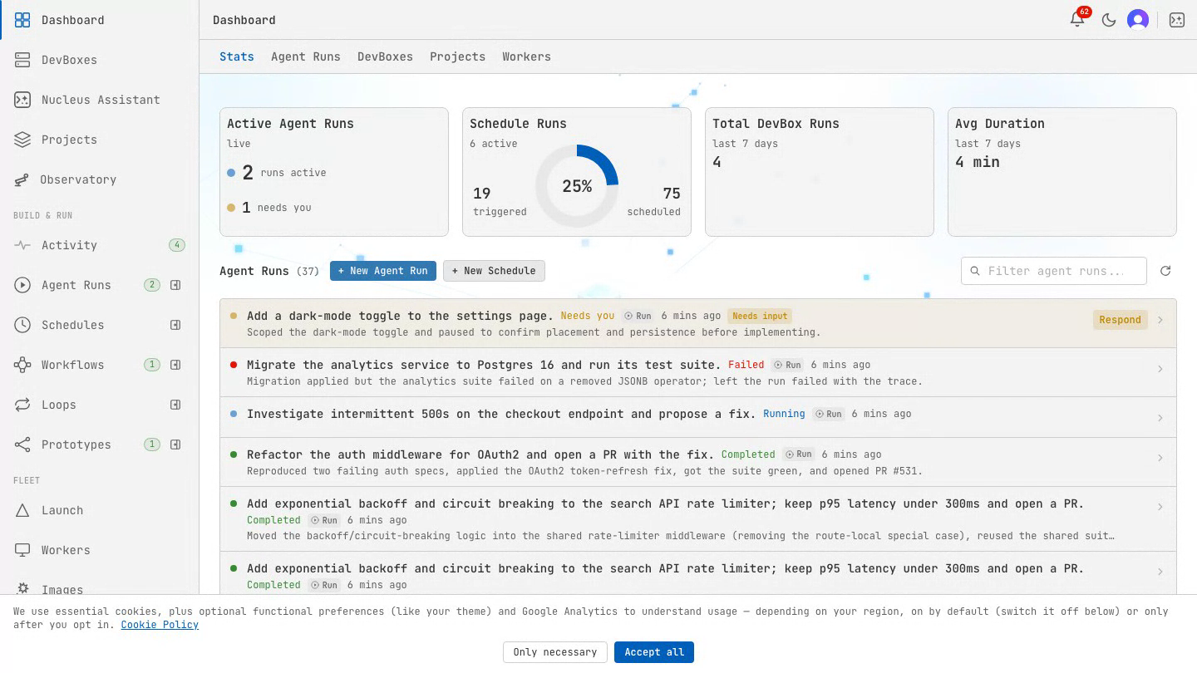Screen dimensions: 1197x673
Task: Expand the OAuth2 auth middleware run chevron
Action: click(x=1160, y=458)
